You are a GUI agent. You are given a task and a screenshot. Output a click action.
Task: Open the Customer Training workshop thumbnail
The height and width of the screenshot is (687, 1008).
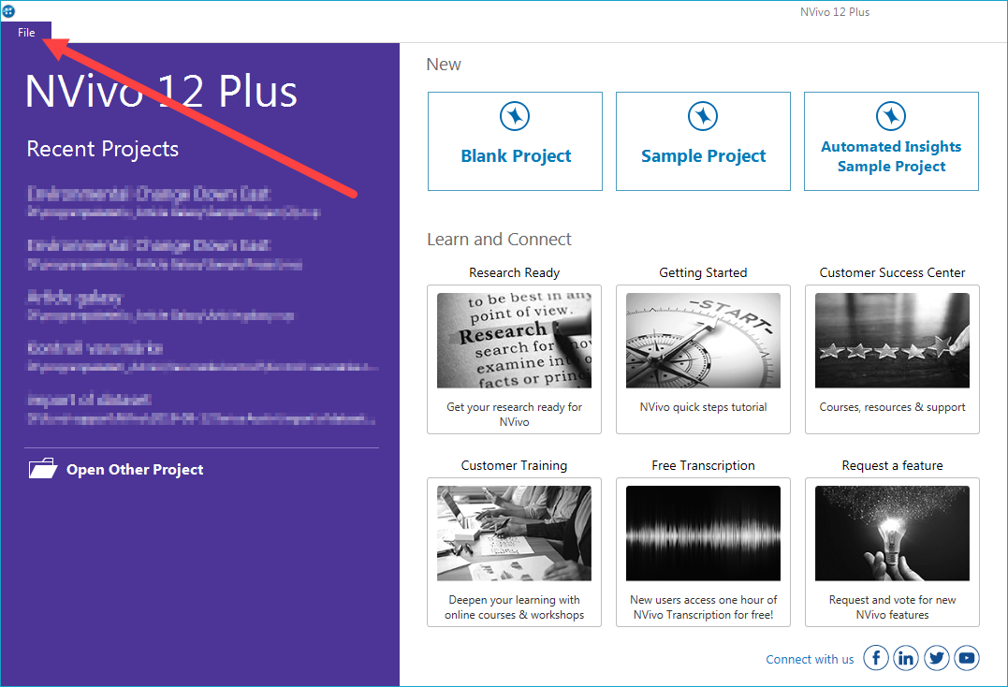tap(514, 534)
